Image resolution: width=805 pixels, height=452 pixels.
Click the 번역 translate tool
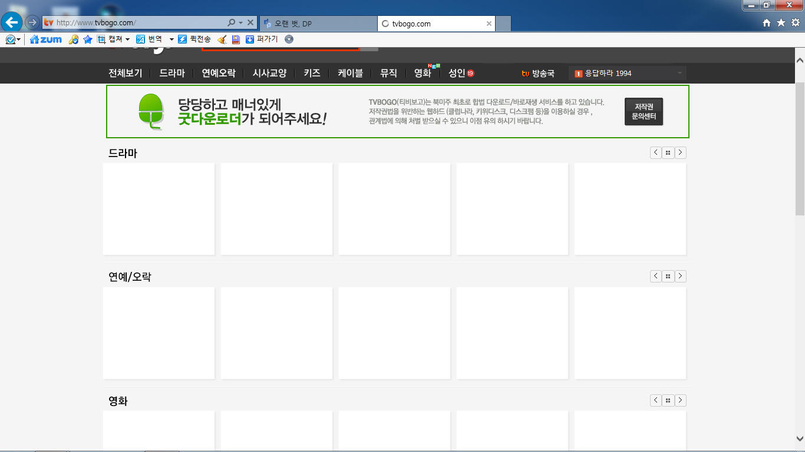click(x=149, y=39)
